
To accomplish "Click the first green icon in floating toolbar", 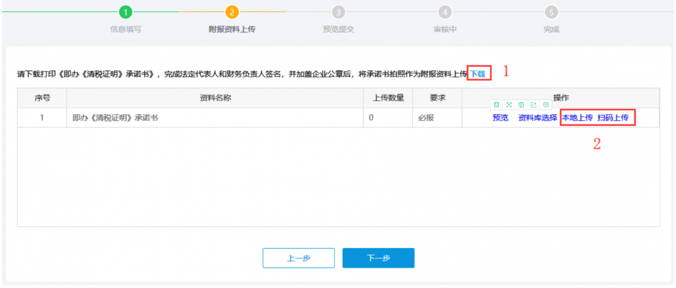I will pos(496,105).
